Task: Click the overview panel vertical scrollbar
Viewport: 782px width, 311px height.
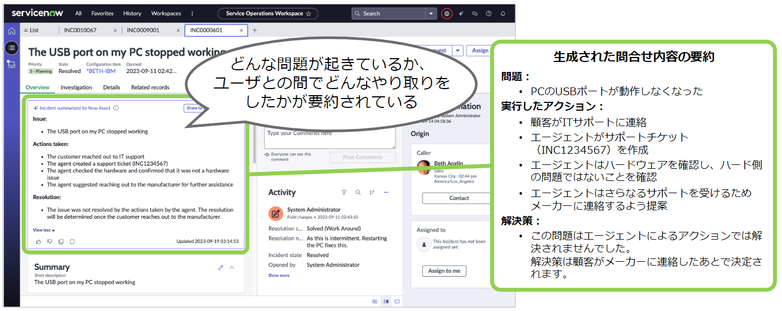Action: (255, 144)
